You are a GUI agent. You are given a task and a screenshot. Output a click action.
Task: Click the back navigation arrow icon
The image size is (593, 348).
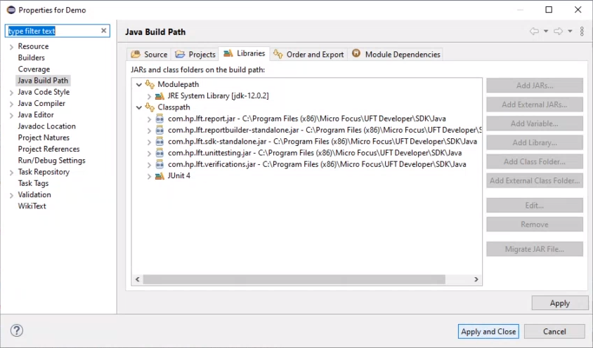[534, 32]
